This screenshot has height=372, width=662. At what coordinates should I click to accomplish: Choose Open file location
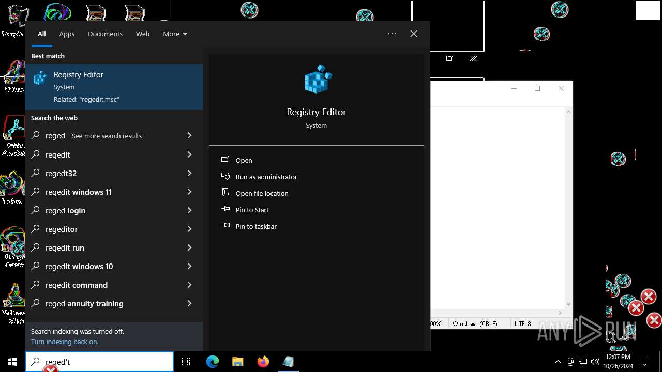[262, 193]
